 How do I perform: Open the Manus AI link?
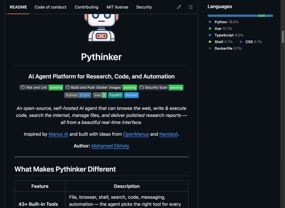58,134
